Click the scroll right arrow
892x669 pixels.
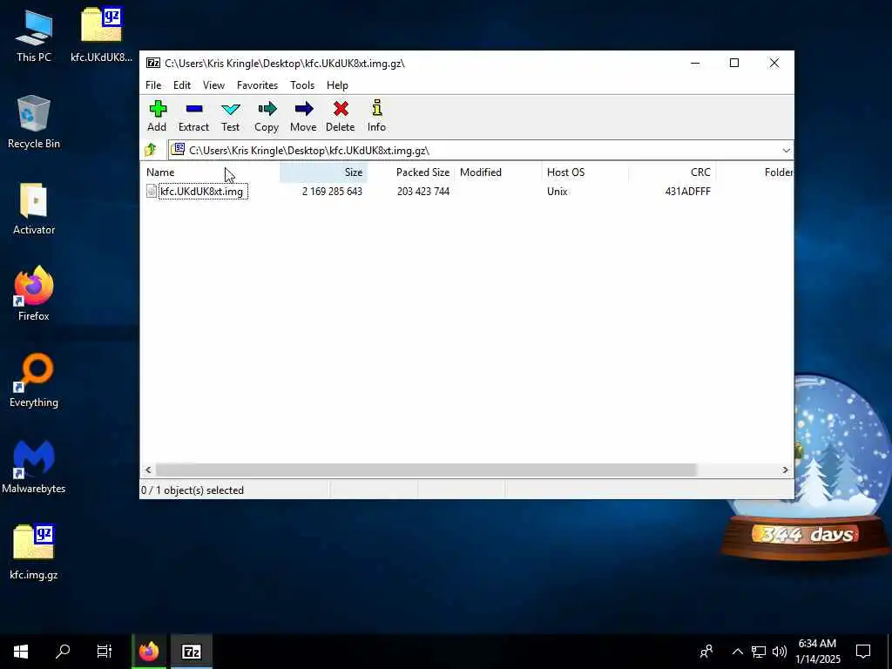786,470
